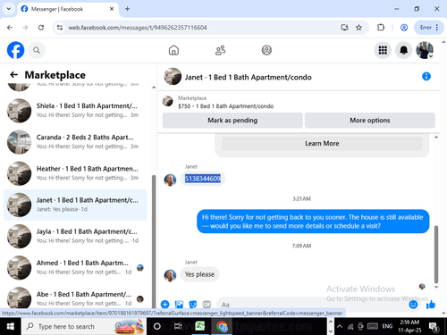
Task: Send a thumbs-up like
Action: pyautogui.click(x=431, y=305)
